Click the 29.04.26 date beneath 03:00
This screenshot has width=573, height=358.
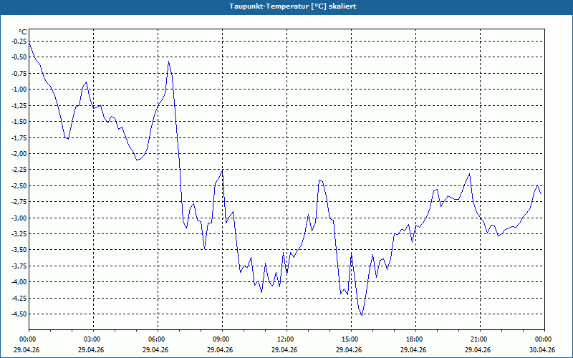click(91, 350)
